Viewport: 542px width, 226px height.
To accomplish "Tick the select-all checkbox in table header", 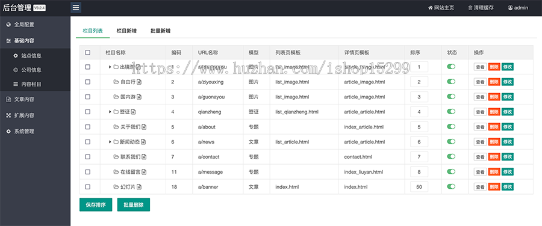I will [88, 52].
